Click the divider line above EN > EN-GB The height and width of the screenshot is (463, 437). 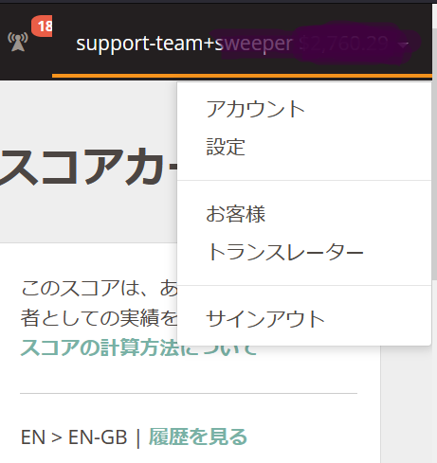point(189,393)
